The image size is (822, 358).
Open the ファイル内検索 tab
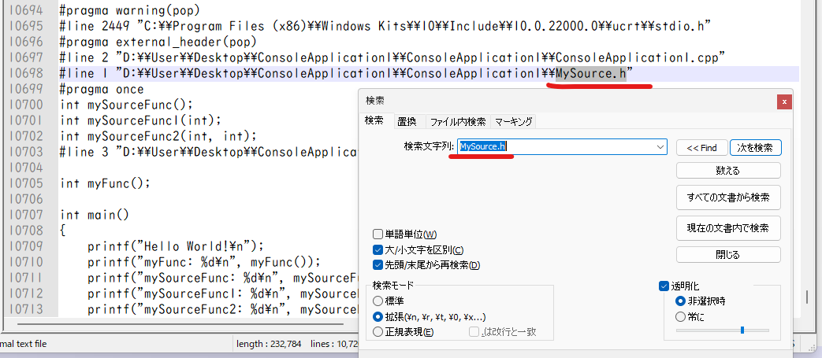[457, 121]
